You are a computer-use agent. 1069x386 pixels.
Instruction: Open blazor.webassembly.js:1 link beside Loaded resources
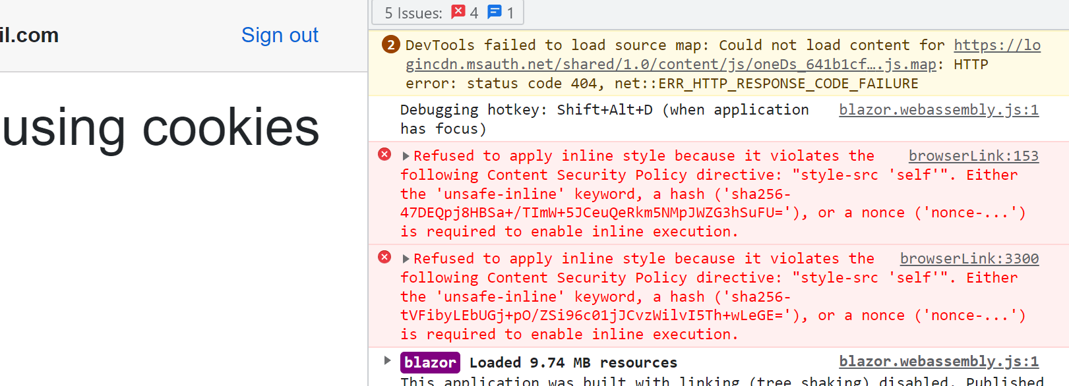coord(938,362)
